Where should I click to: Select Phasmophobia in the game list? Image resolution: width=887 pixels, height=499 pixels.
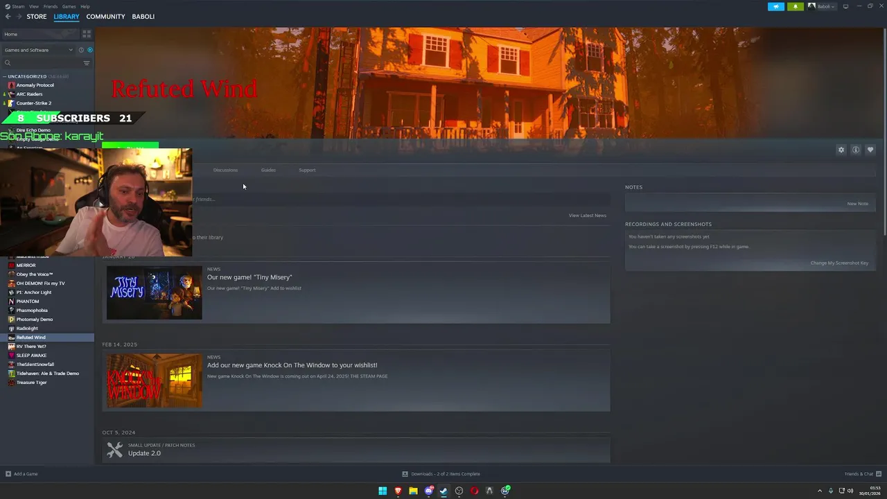tap(47, 310)
